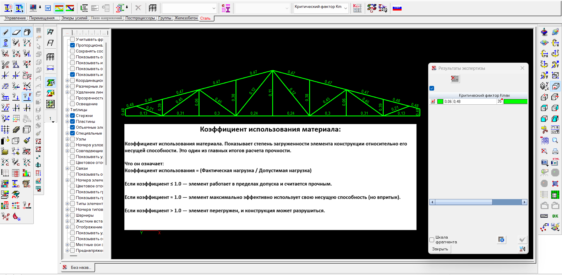Open the monitor display settings icon
This screenshot has width=562, height=275.
(x=33, y=8)
